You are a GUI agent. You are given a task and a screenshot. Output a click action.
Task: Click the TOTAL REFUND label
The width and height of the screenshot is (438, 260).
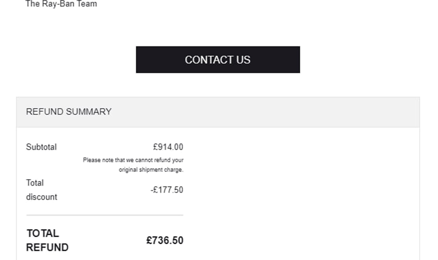(47, 240)
